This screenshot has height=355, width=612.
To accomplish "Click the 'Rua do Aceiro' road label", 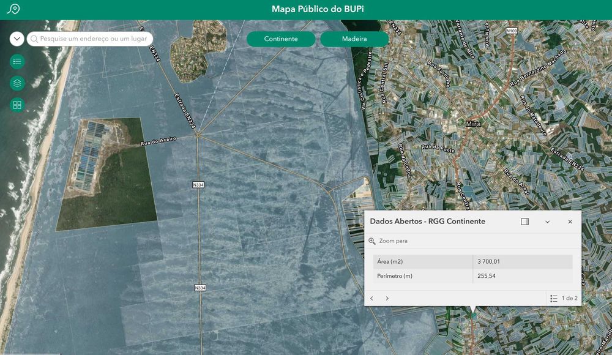I will click(158, 141).
